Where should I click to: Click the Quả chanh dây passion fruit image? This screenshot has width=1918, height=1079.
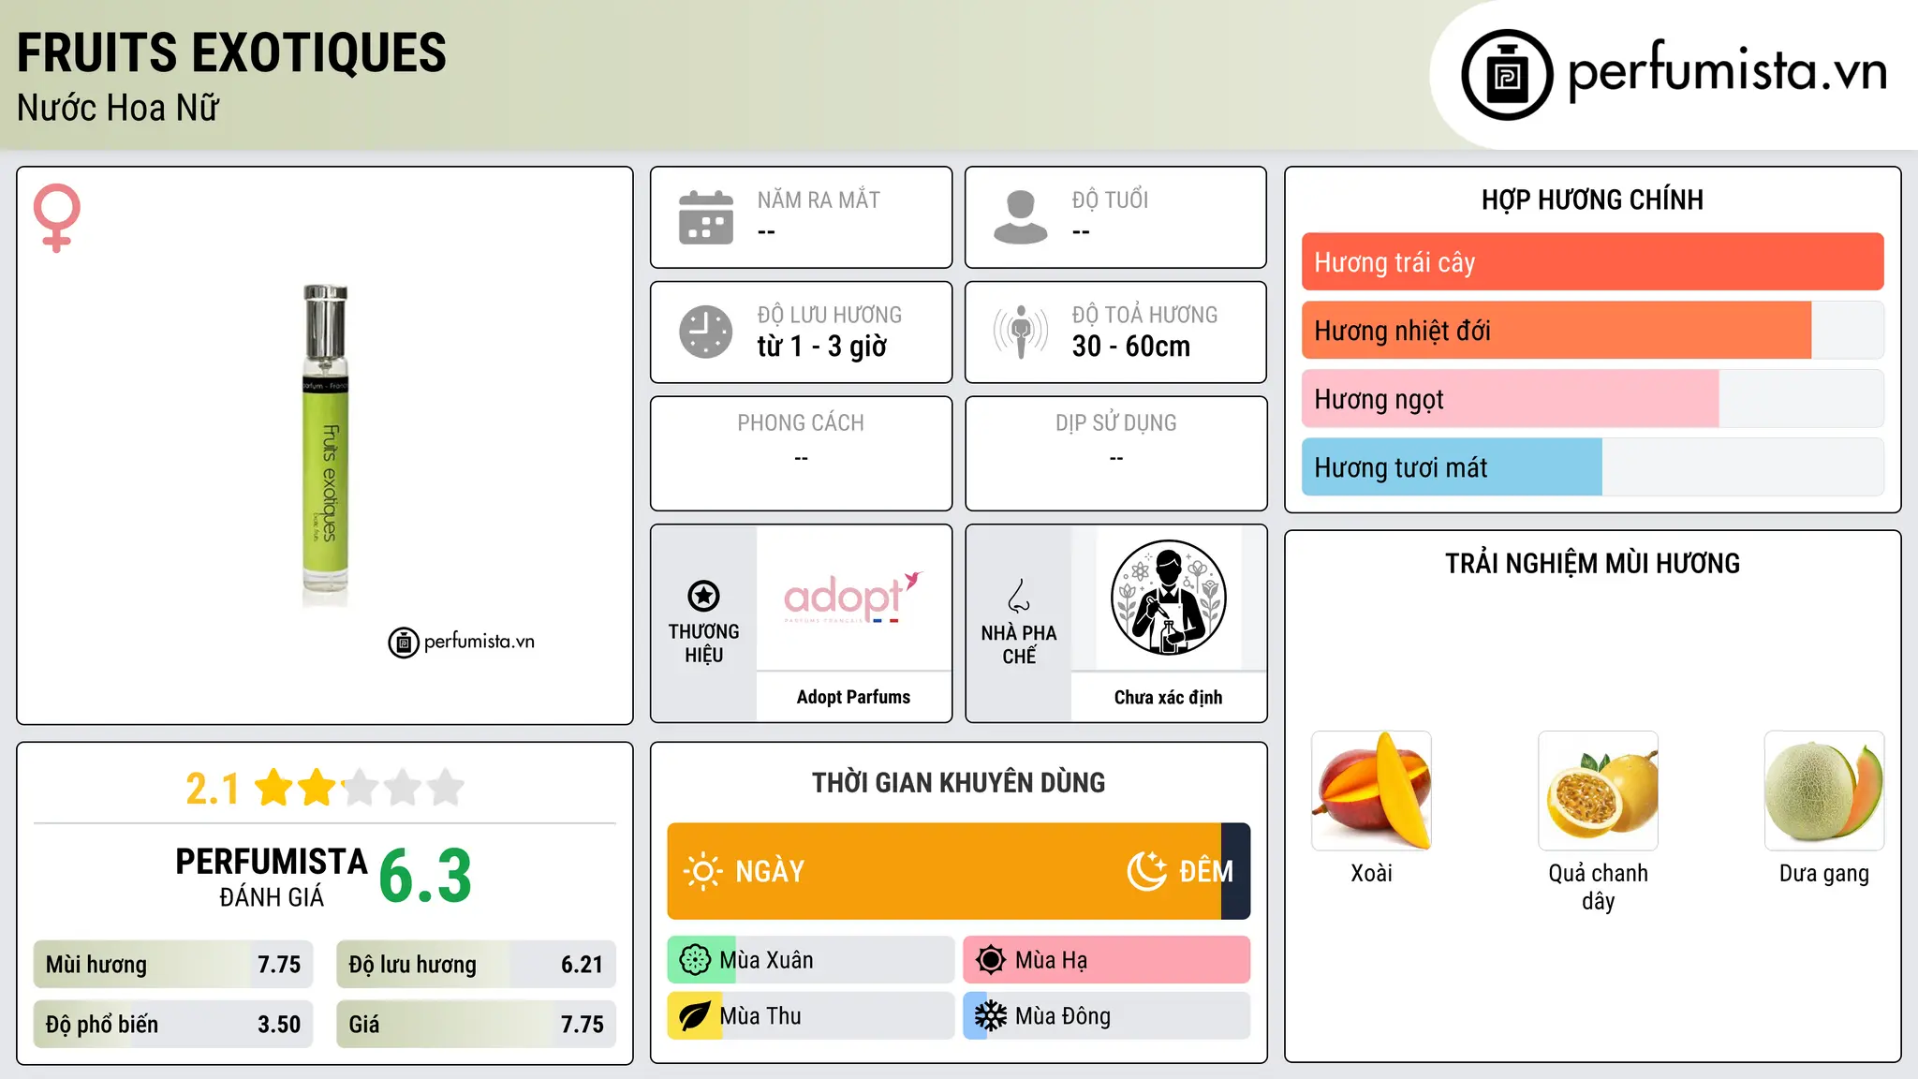pos(1598,791)
